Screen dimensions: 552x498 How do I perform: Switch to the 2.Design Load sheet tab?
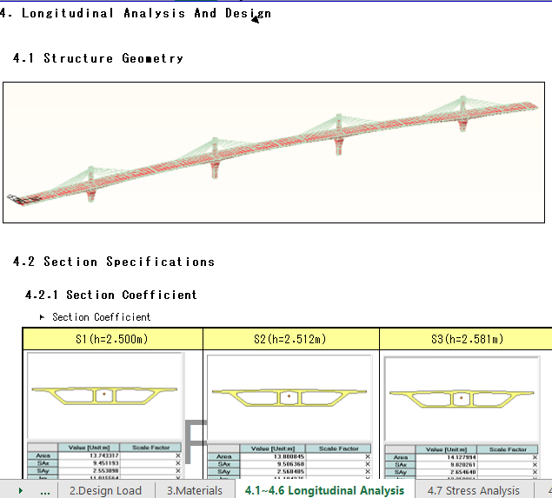click(105, 491)
